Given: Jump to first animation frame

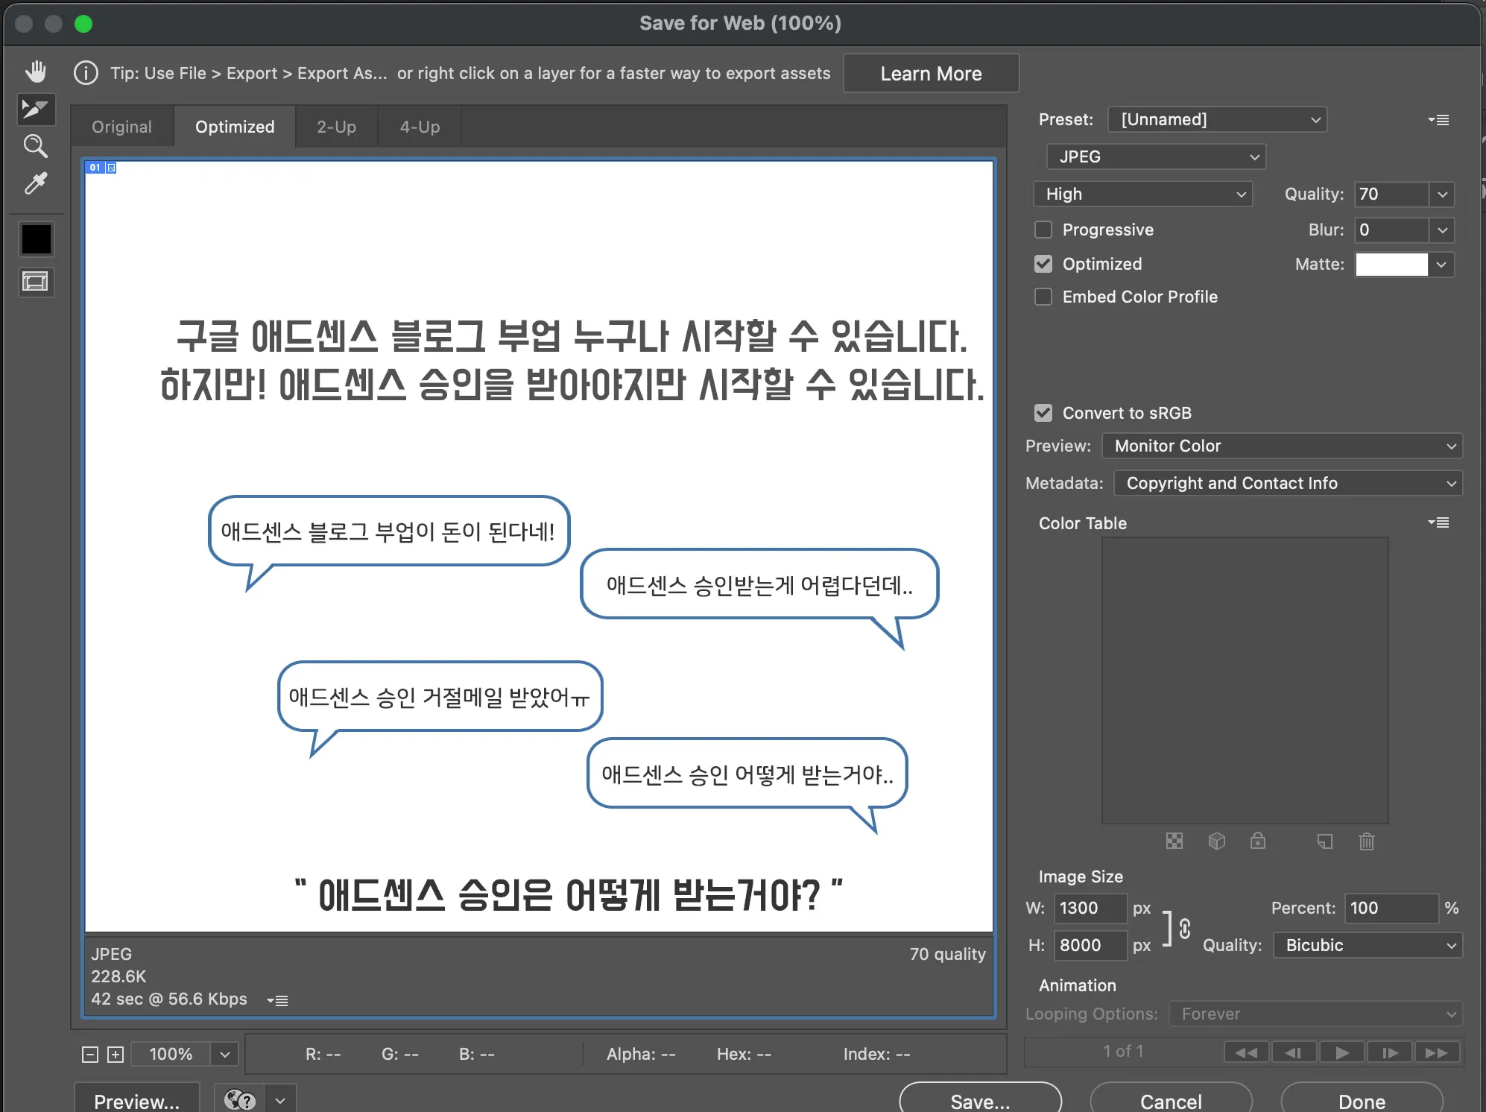Looking at the screenshot, I should click(x=1246, y=1052).
